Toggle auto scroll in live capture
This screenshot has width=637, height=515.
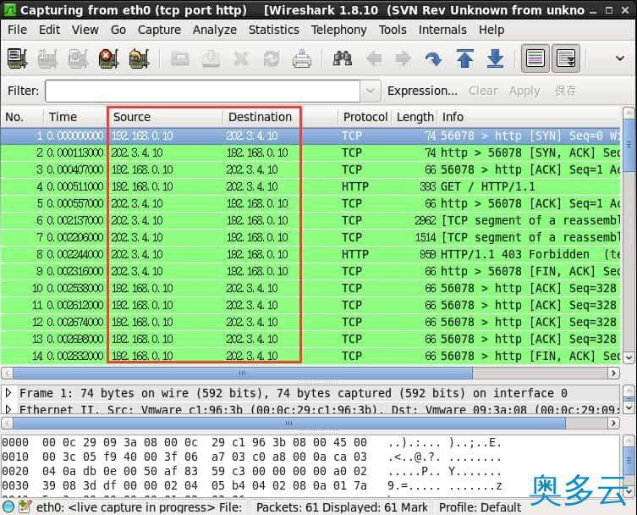[566, 58]
